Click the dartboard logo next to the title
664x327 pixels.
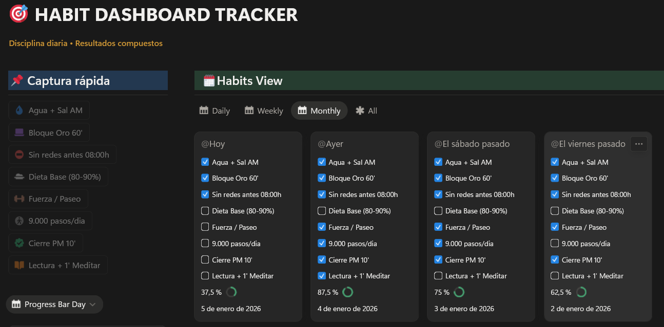click(18, 14)
